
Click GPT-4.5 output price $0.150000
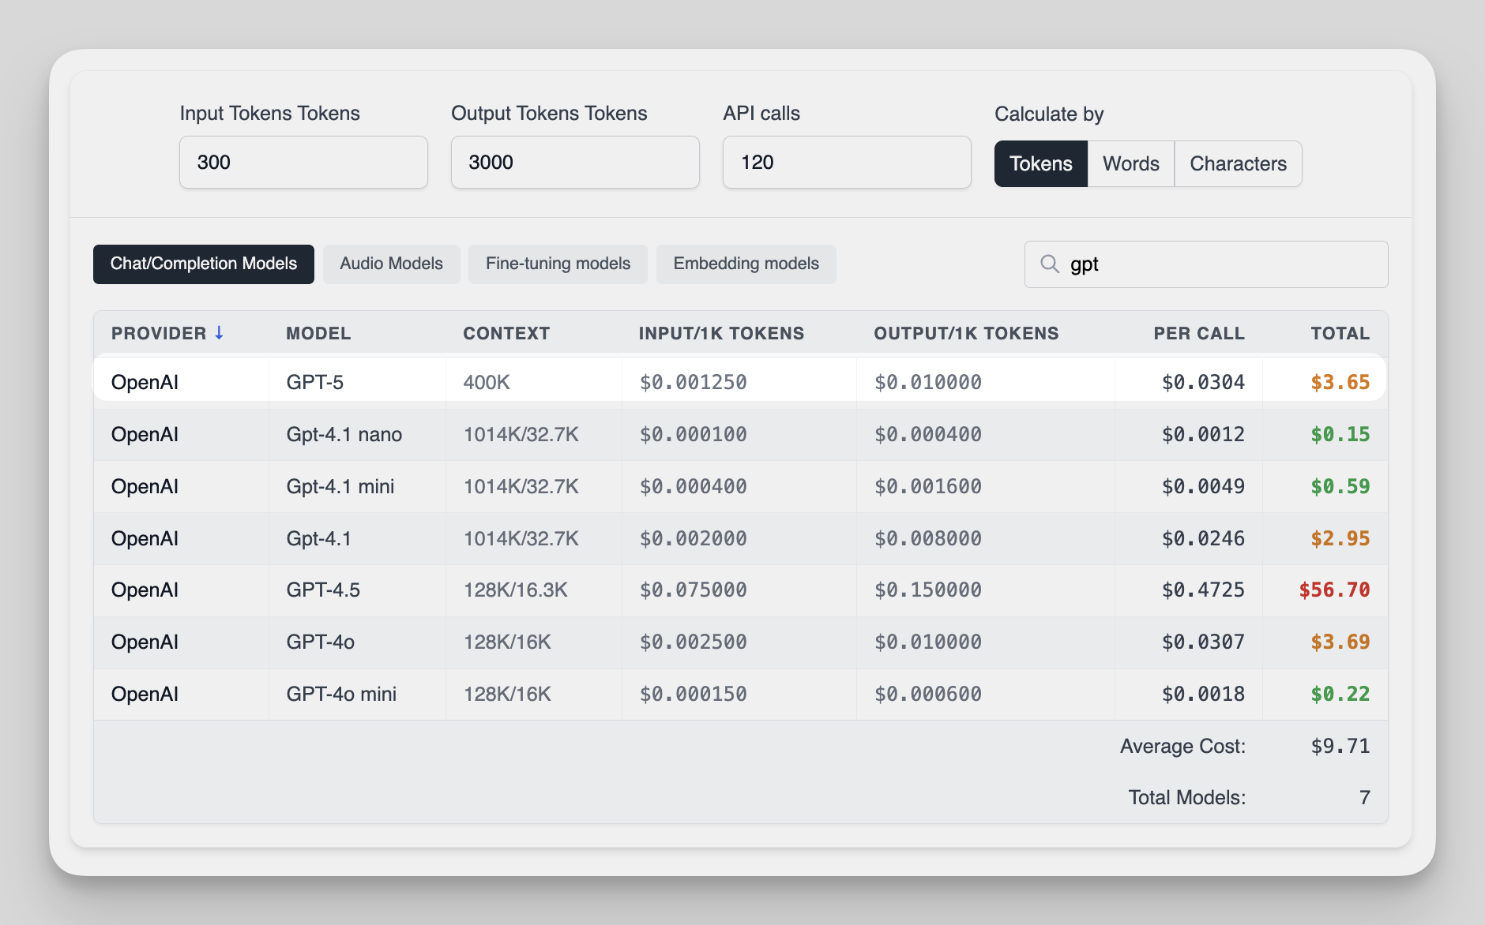928,590
